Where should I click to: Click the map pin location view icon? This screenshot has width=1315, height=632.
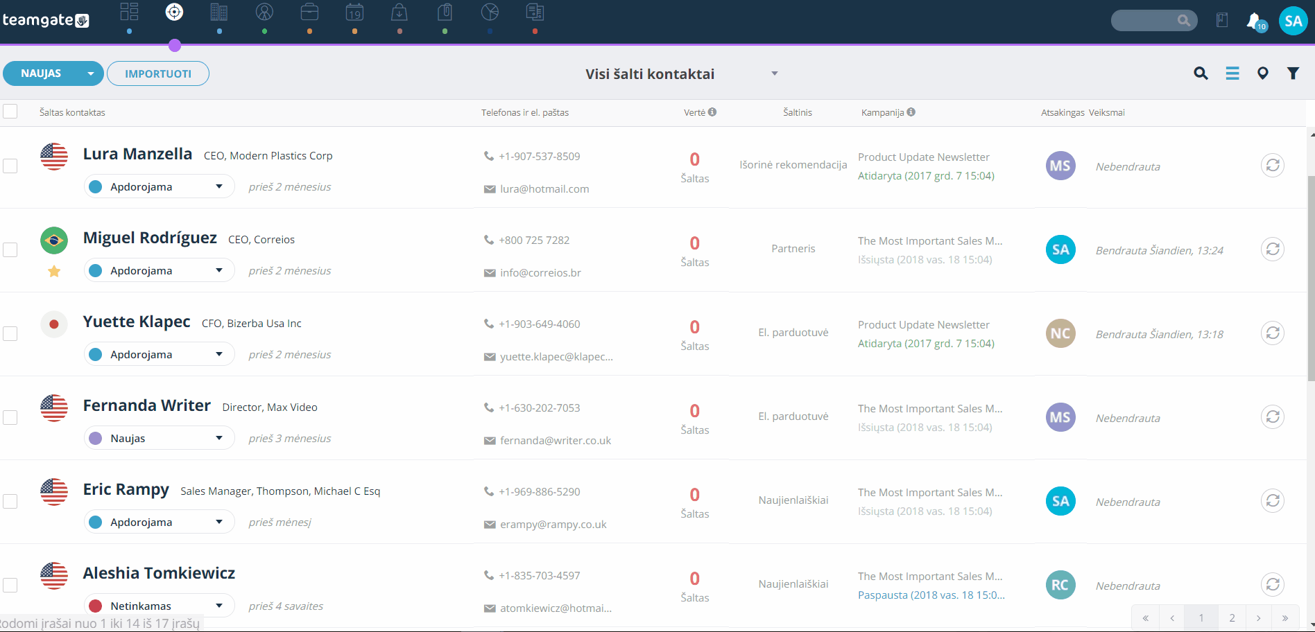pos(1262,73)
